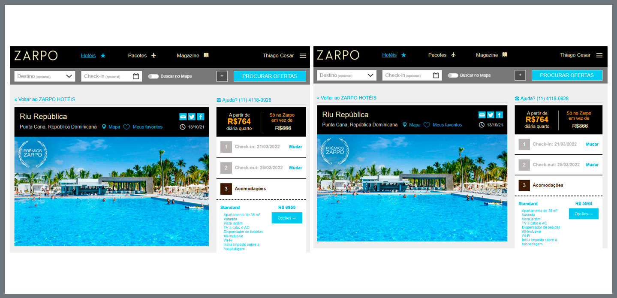Image resolution: width=617 pixels, height=298 pixels.
Task: Click Check-in date field in left screenshot
Action: (111, 76)
